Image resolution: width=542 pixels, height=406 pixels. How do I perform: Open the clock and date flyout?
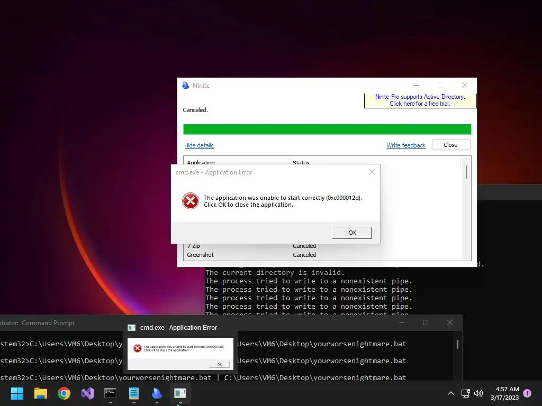(504, 393)
